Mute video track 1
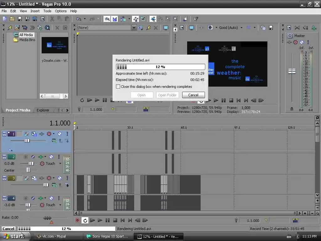Screen dimensions: 321x241 [60, 134]
